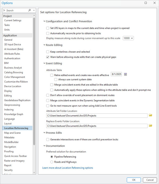Image resolution: width=159 pixels, height=184 pixels.
Task: Select Roads and Highways radio button
Action: [x=52, y=162]
